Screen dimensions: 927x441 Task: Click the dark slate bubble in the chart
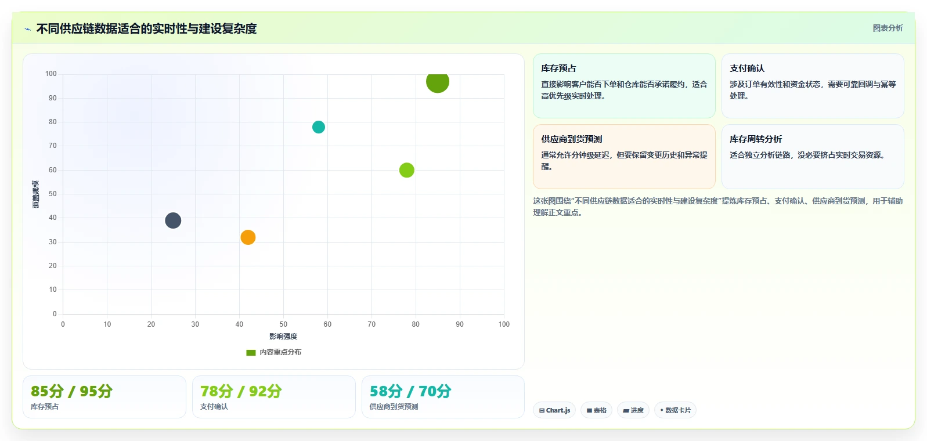[x=173, y=220]
